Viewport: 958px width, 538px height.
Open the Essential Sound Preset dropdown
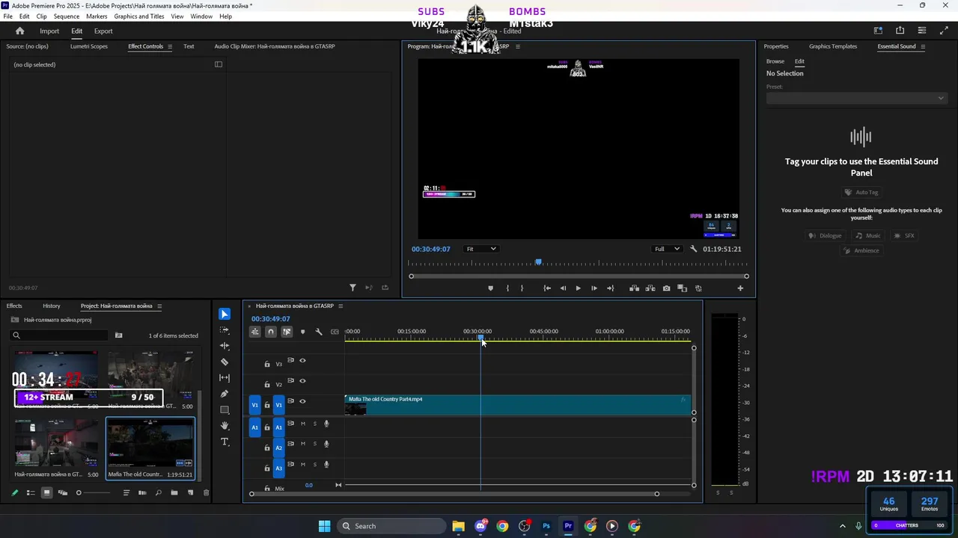click(856, 98)
